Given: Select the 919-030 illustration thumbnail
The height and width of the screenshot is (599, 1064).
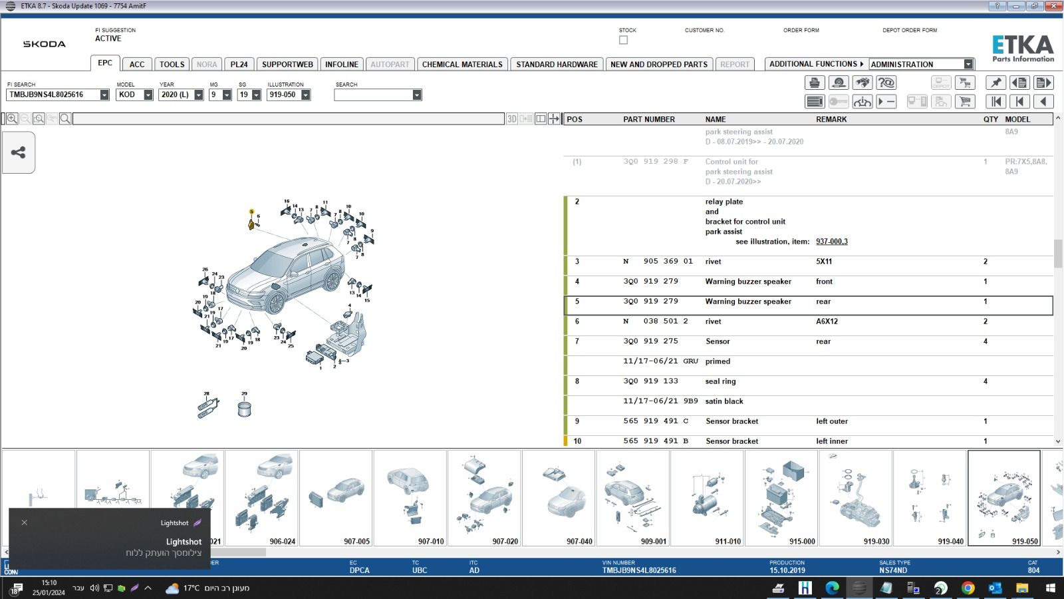Looking at the screenshot, I should click(x=856, y=498).
